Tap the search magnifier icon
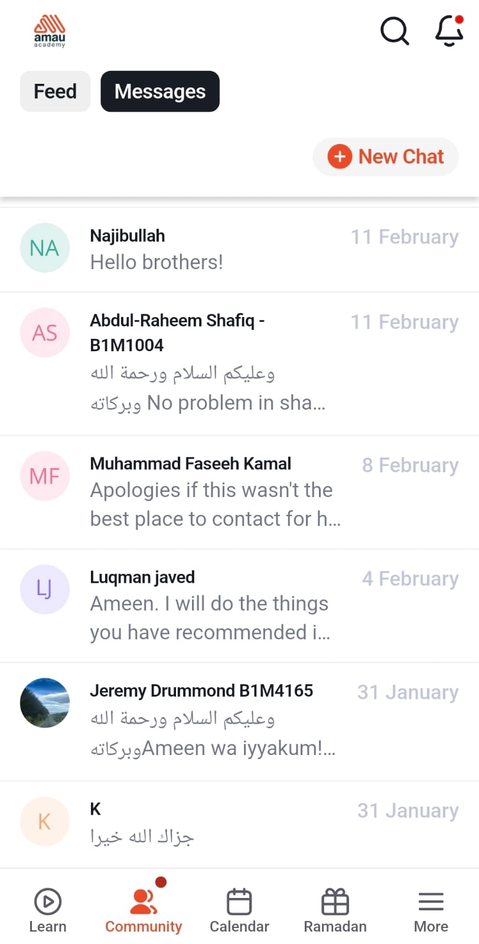 (395, 31)
